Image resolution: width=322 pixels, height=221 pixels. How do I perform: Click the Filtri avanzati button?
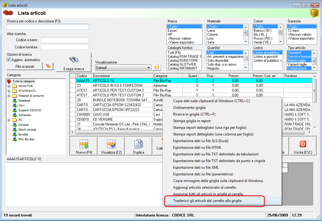[25, 66]
